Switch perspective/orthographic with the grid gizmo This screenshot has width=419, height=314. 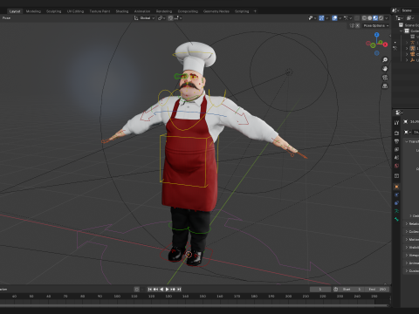[x=385, y=86]
